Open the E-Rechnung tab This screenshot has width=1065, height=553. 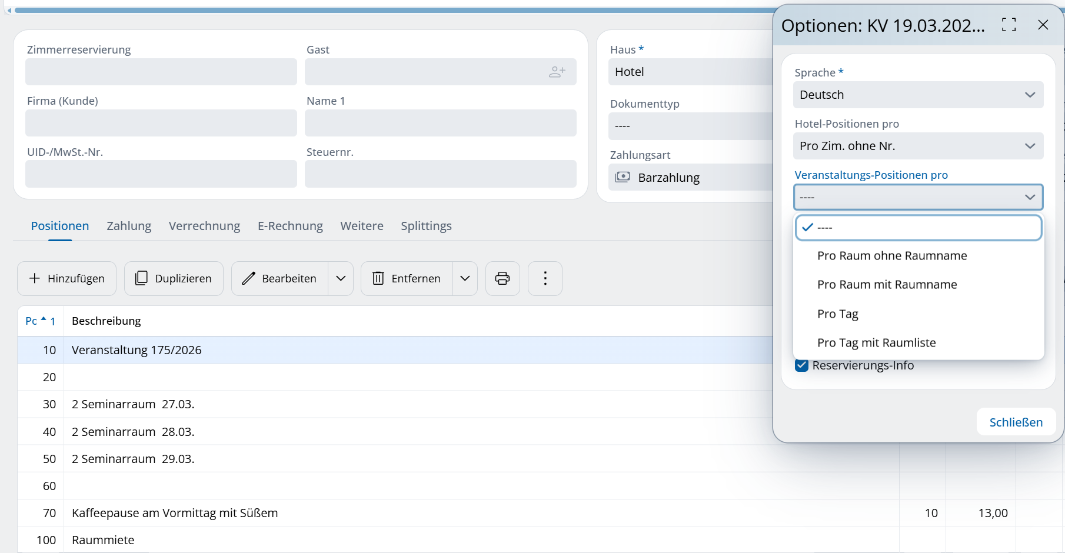pyautogui.click(x=290, y=226)
